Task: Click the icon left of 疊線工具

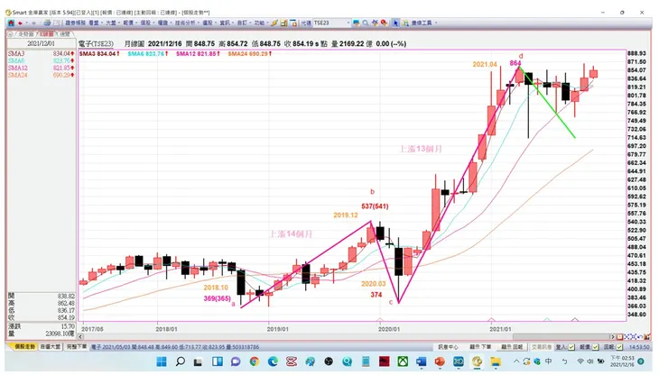Action: click(x=405, y=23)
